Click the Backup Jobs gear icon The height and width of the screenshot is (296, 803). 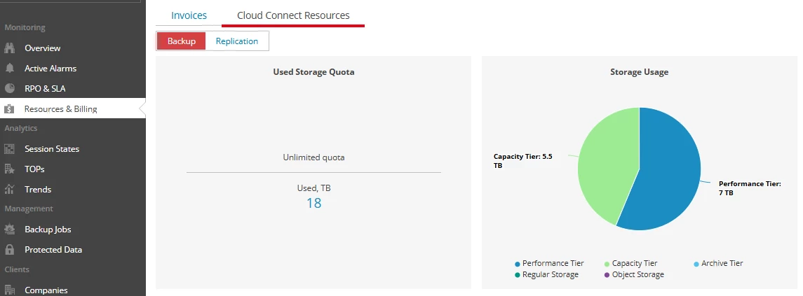pos(10,230)
